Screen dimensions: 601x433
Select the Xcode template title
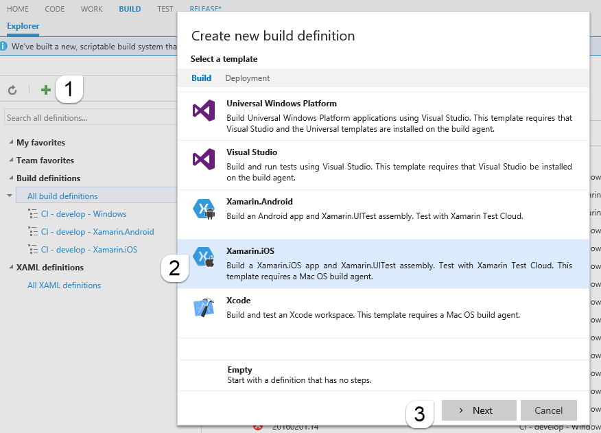click(x=238, y=301)
